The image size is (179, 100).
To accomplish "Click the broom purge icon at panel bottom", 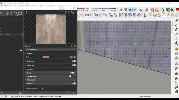I will point(20,93).
